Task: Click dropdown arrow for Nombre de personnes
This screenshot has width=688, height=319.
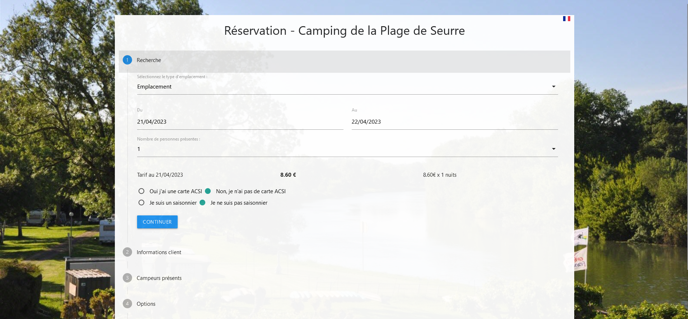Action: [554, 149]
